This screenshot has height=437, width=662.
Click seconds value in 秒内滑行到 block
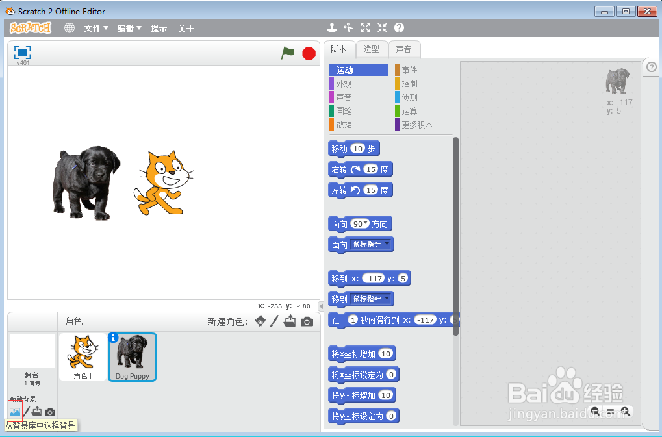tap(353, 319)
